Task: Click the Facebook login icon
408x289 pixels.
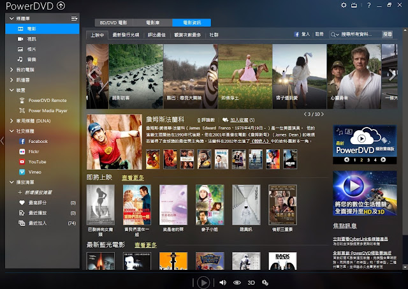Action: point(296,34)
